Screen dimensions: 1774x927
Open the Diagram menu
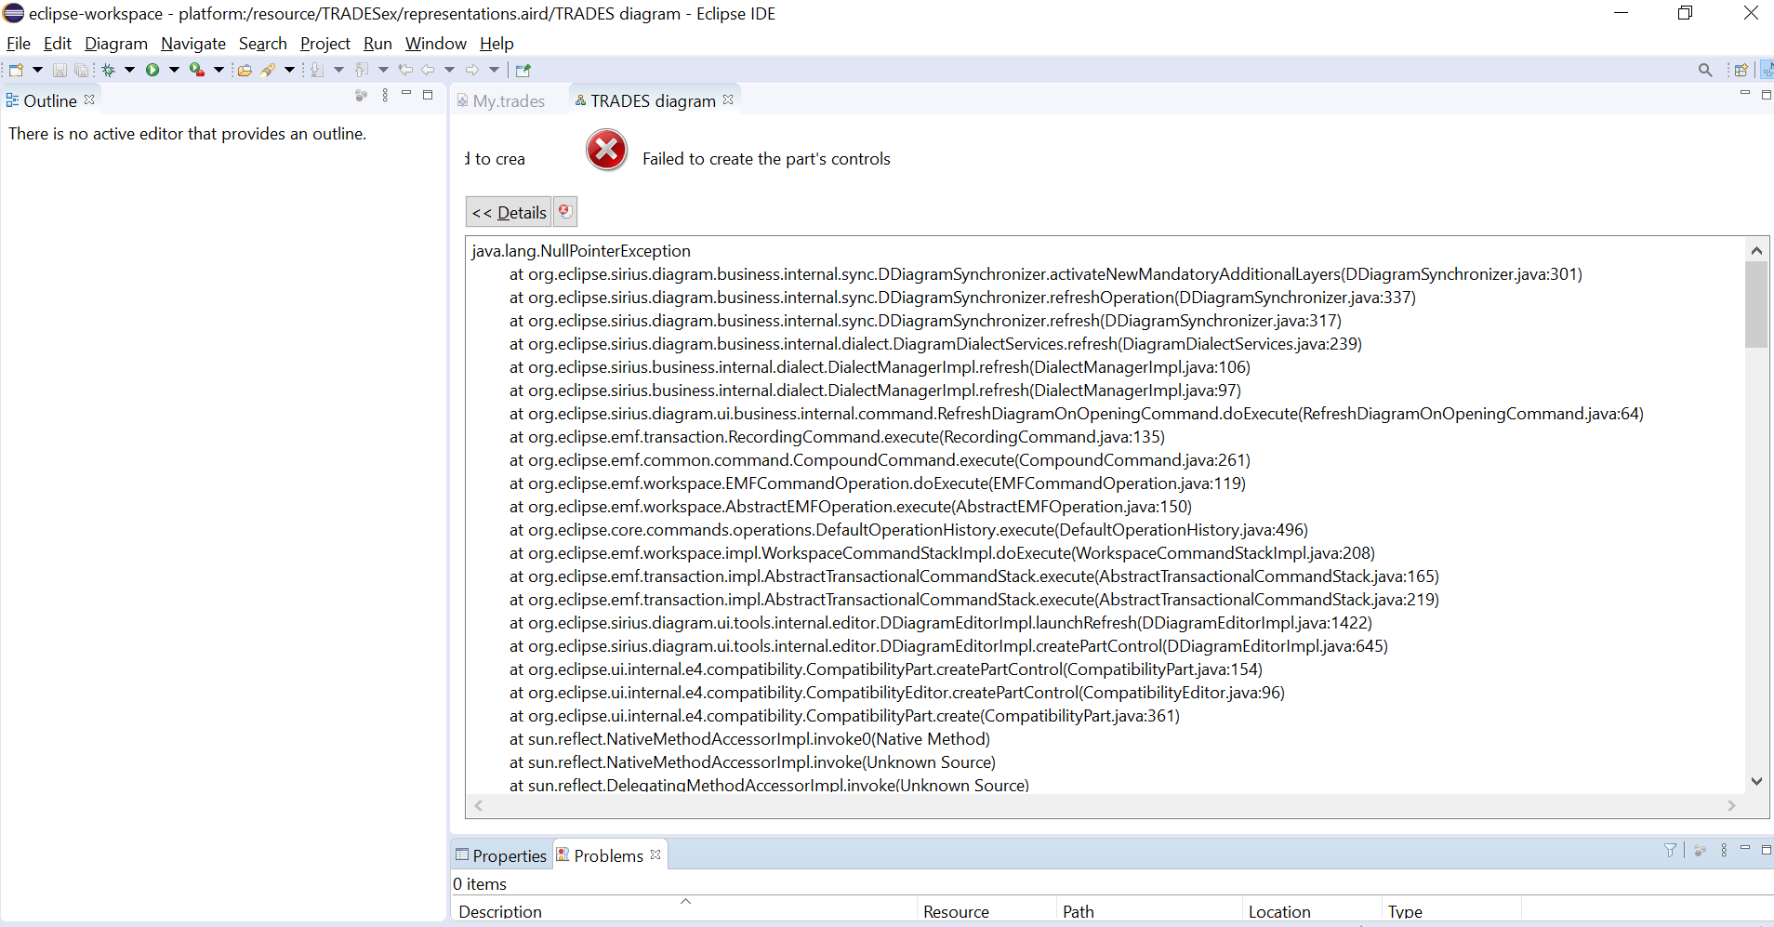click(116, 44)
